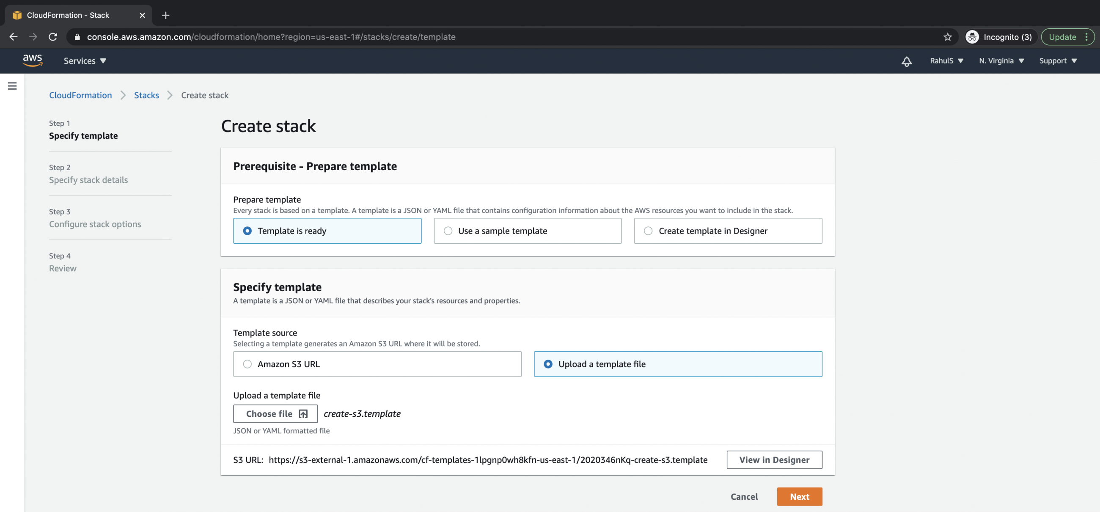This screenshot has height=512, width=1100.
Task: Click the create-s3.template file name
Action: tap(362, 413)
